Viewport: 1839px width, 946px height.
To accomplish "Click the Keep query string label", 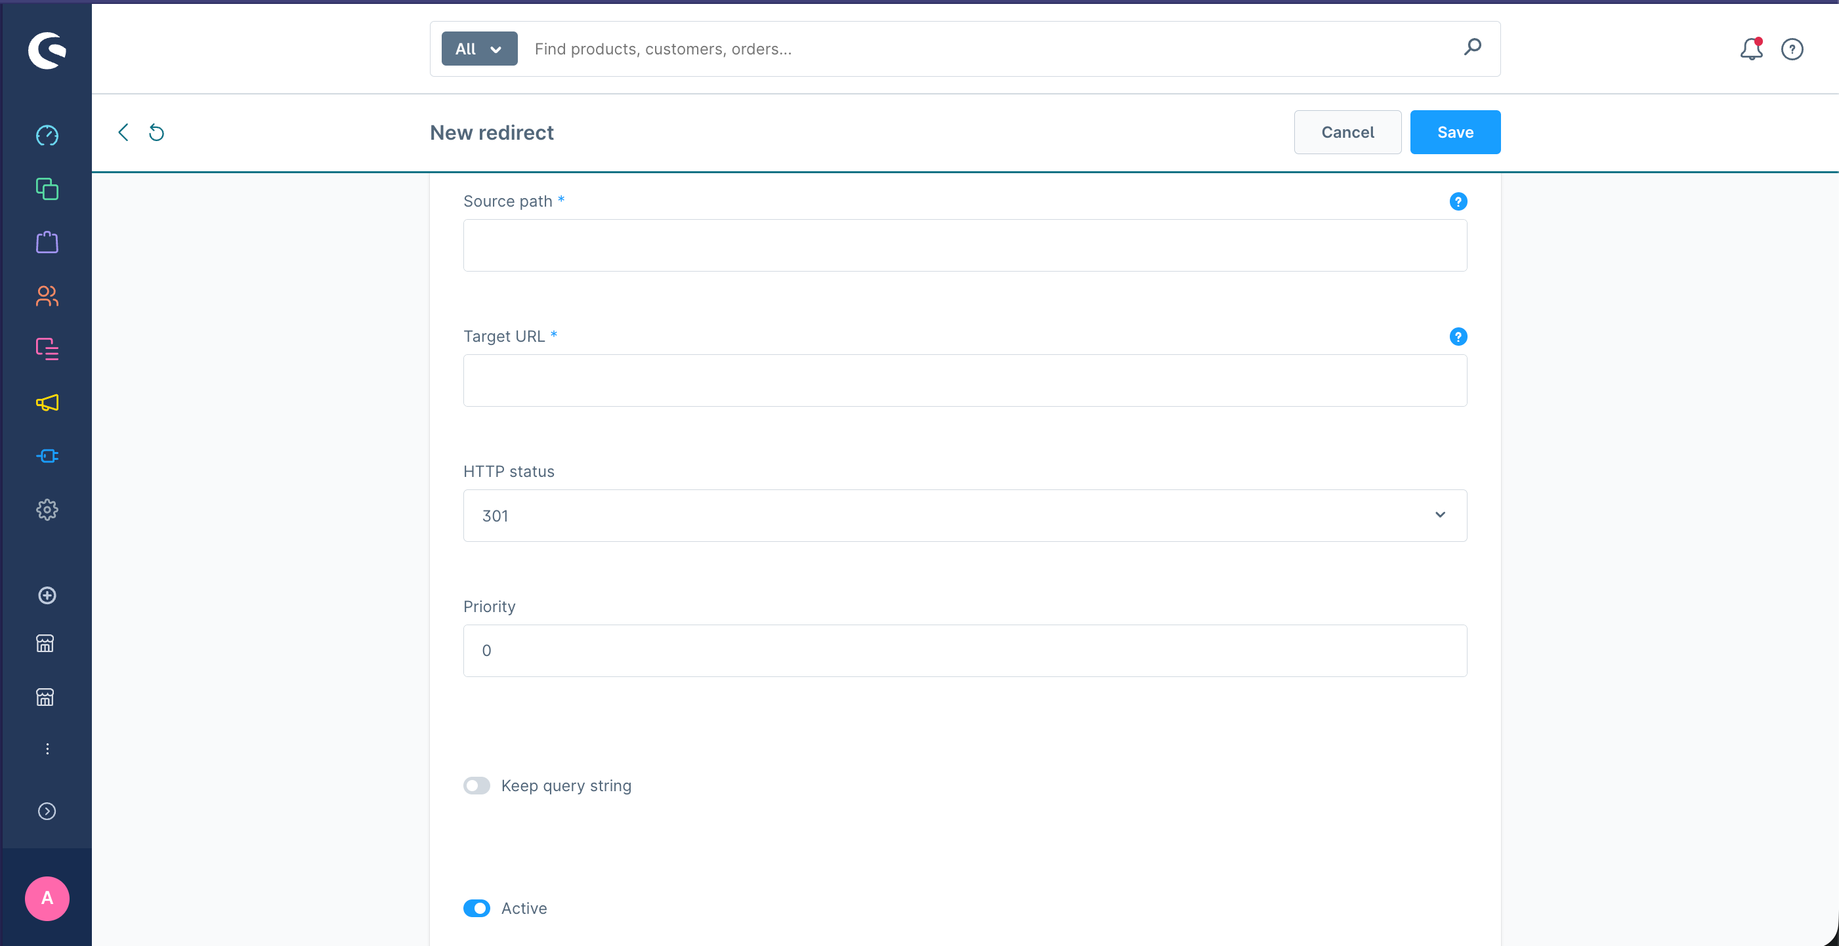I will pyautogui.click(x=566, y=785).
